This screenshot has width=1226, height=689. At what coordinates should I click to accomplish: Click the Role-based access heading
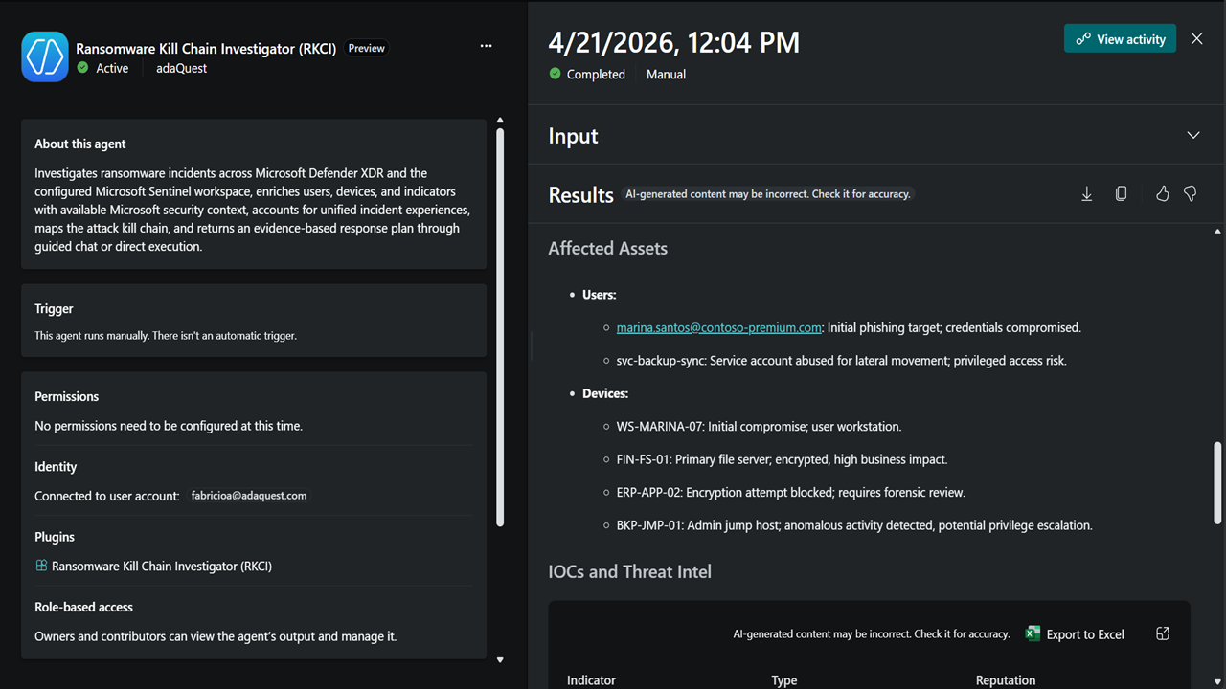point(83,607)
